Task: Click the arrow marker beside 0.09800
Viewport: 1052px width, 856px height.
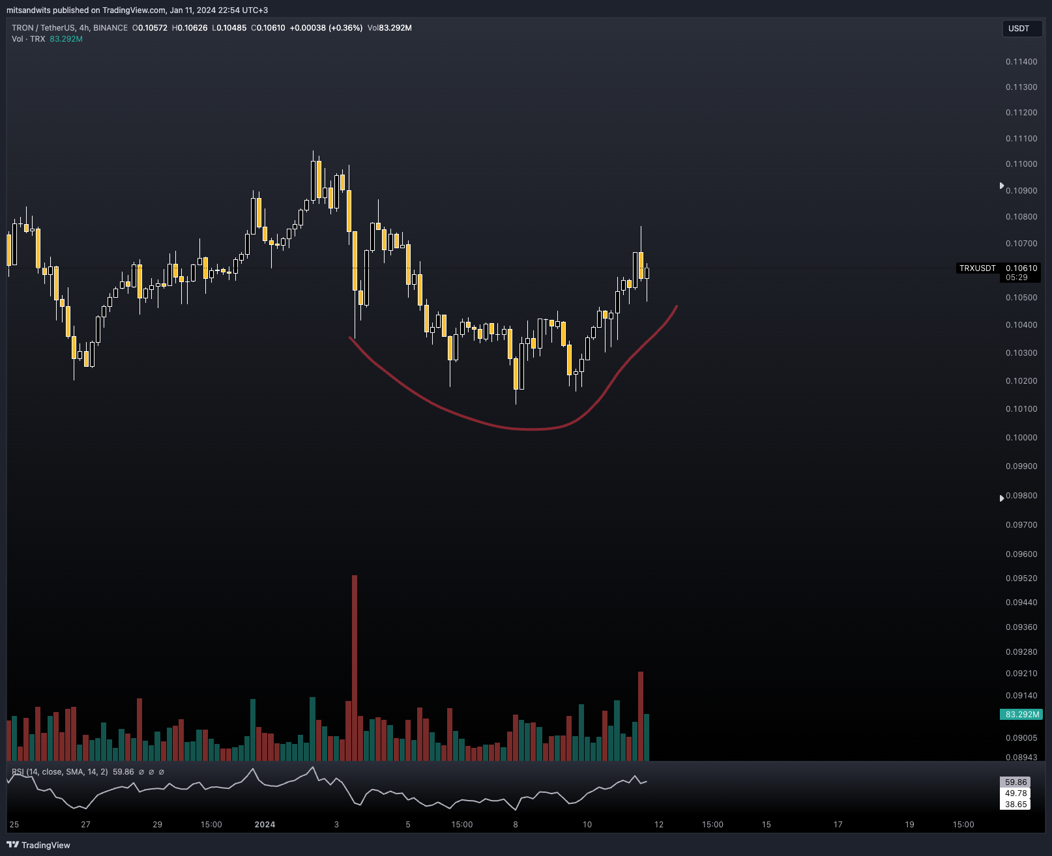Action: (x=1002, y=498)
